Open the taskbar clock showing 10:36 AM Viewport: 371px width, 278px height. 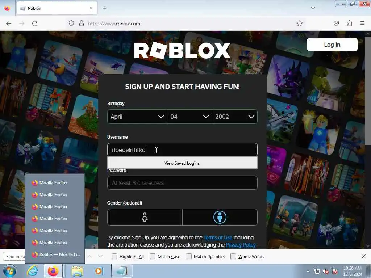pos(353,271)
